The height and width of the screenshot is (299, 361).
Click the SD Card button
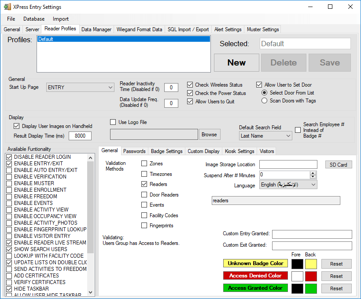(339, 165)
